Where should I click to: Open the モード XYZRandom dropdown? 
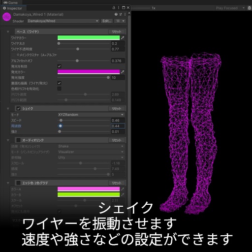pyautogui.click(x=91, y=115)
